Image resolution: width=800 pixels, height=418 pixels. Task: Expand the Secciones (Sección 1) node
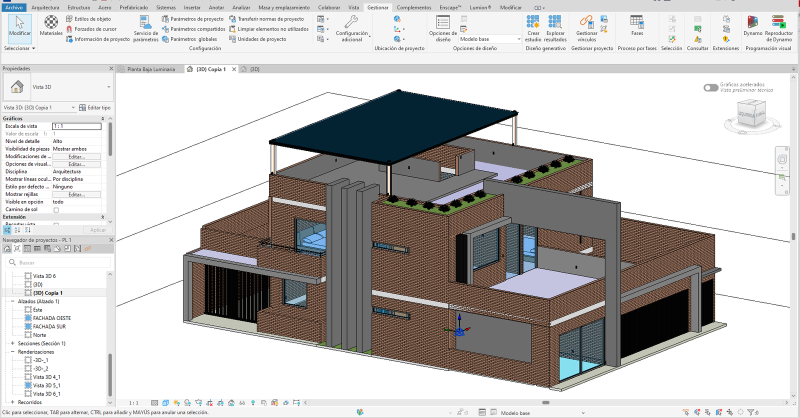12,343
